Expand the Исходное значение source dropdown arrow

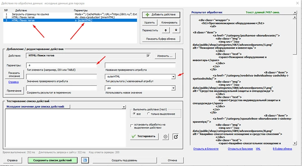click(124, 107)
